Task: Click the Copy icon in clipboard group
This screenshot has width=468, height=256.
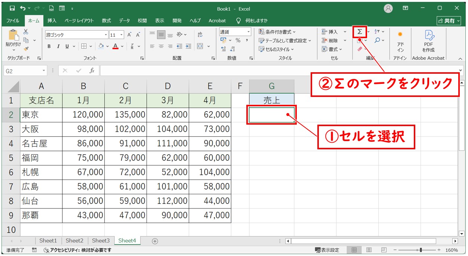Action: coord(26,40)
